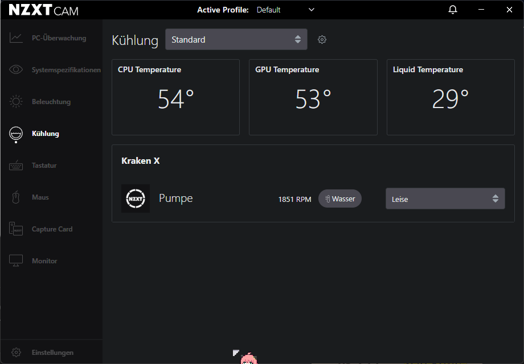Click the NZXT Kraken pump logo
Viewport: 524px width, 364px height.
pos(136,198)
